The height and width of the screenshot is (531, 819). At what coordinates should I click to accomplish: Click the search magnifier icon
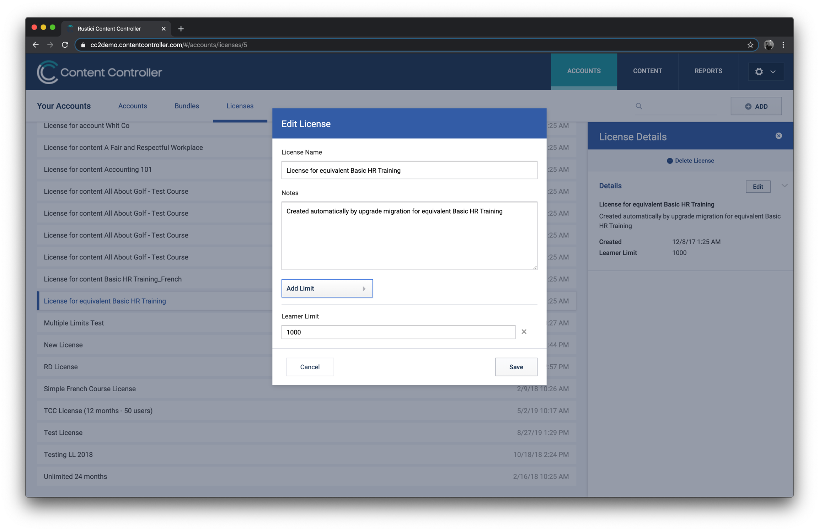639,106
